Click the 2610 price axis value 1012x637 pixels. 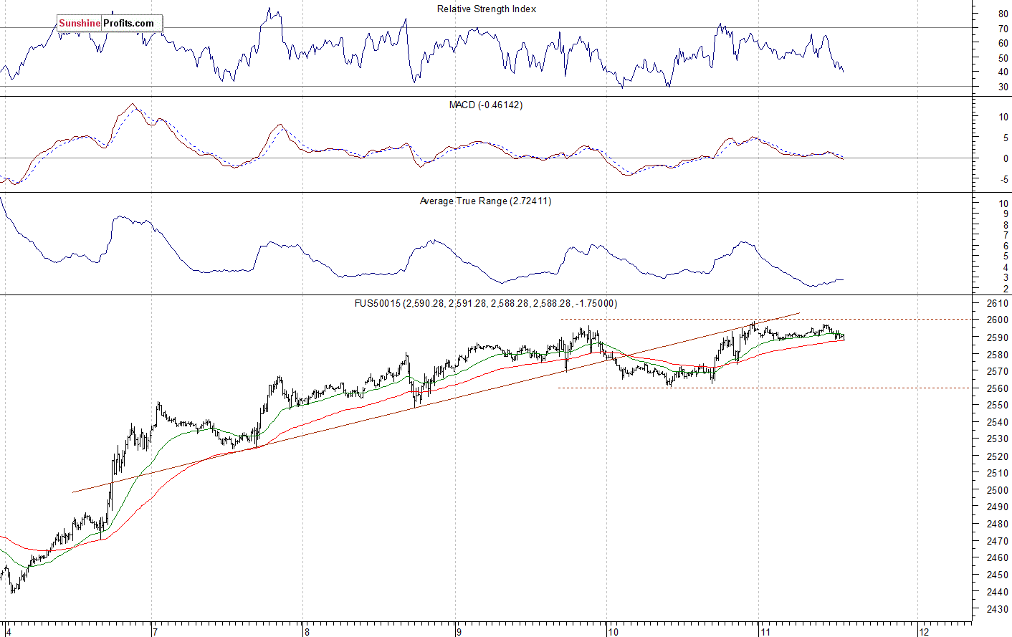[997, 303]
